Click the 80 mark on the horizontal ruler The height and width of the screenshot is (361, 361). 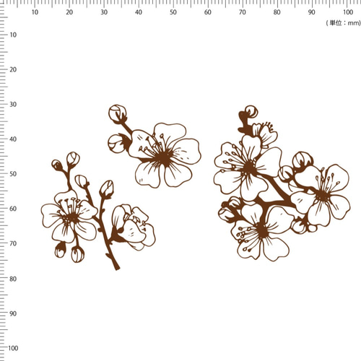[x=277, y=12]
